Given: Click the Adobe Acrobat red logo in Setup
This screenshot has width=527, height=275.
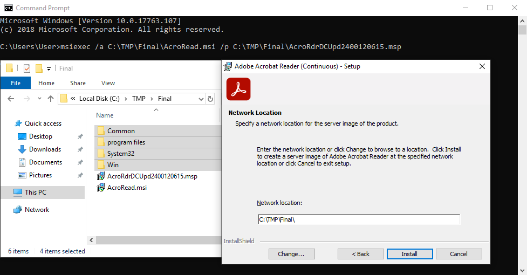Looking at the screenshot, I should [x=238, y=89].
